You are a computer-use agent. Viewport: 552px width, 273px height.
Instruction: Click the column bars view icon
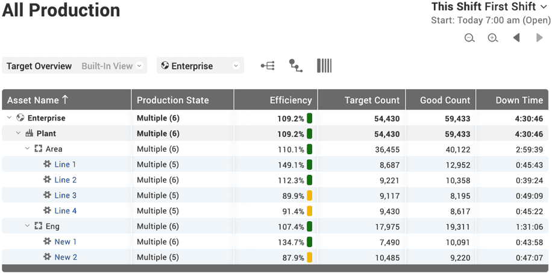[324, 66]
